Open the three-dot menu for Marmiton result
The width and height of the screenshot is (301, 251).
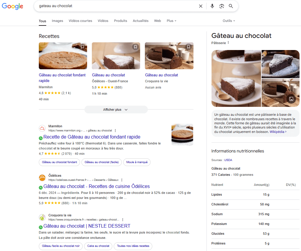tap(115, 131)
